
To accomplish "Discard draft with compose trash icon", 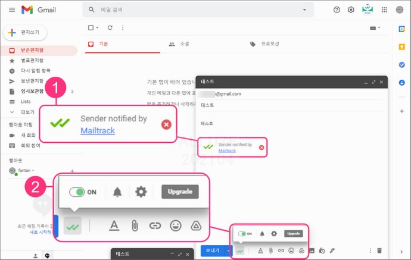I will point(379,250).
